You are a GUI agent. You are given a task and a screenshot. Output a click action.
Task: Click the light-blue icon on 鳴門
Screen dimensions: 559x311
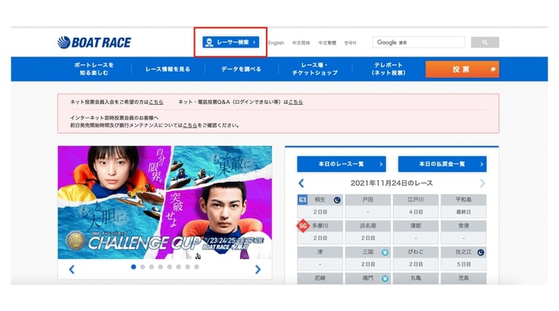tap(385, 279)
